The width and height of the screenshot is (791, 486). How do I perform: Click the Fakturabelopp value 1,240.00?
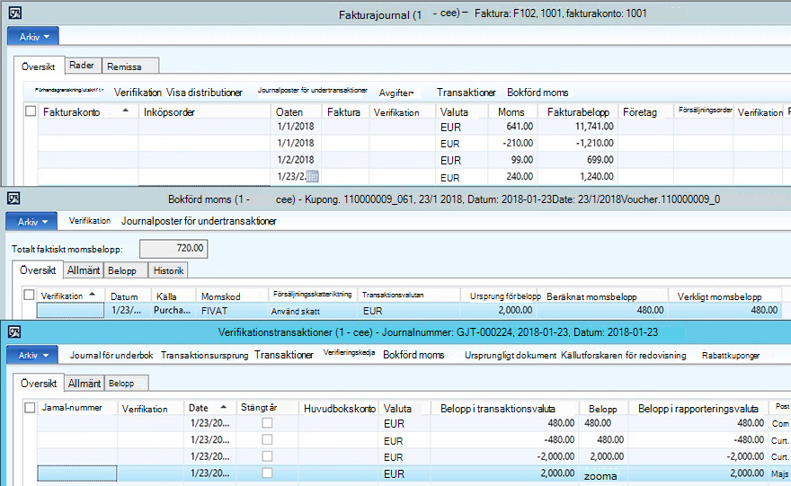pyautogui.click(x=596, y=176)
